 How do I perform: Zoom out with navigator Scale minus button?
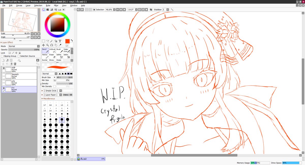pos(32,34)
